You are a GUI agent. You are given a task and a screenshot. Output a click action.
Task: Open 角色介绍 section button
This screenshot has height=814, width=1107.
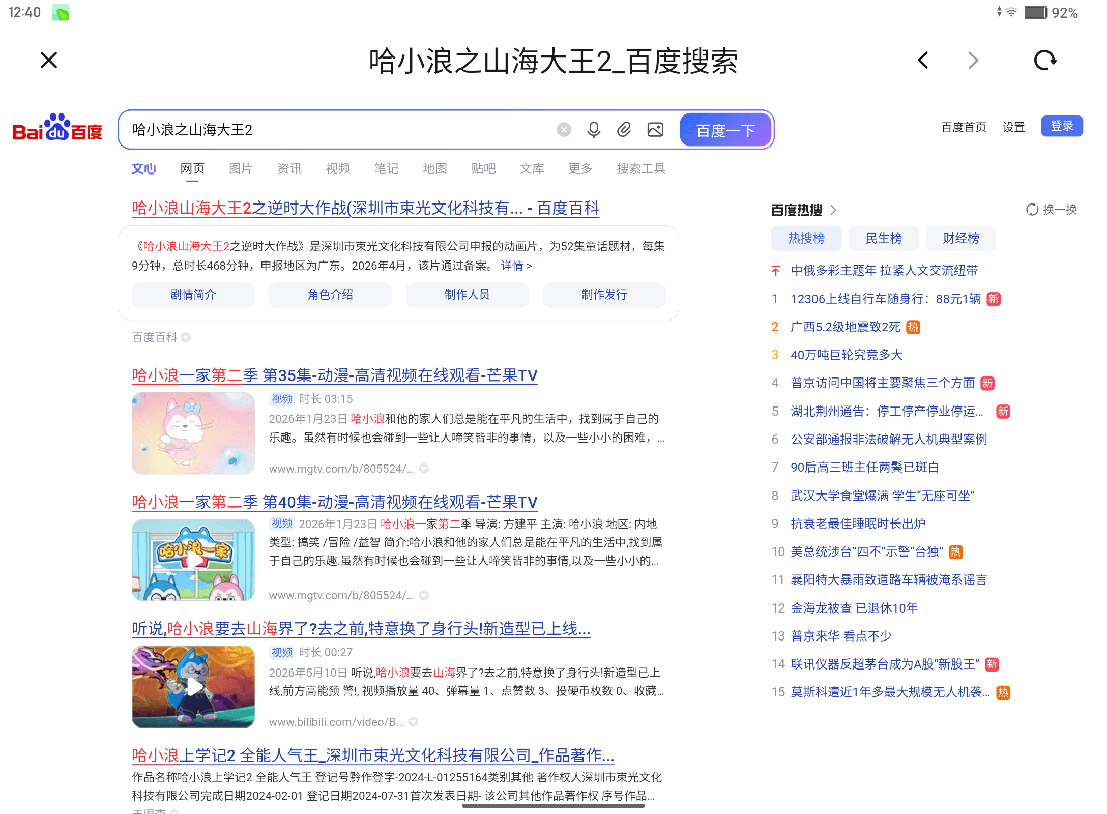(x=330, y=295)
